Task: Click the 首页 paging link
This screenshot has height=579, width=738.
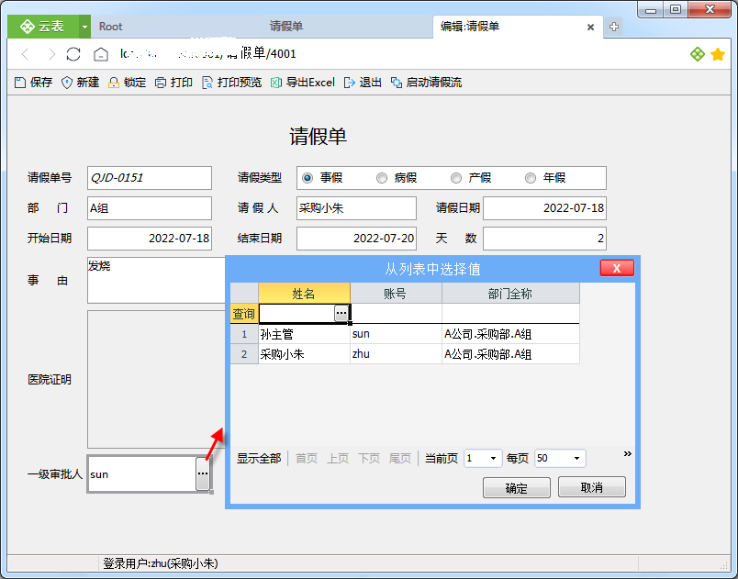Action: (307, 458)
